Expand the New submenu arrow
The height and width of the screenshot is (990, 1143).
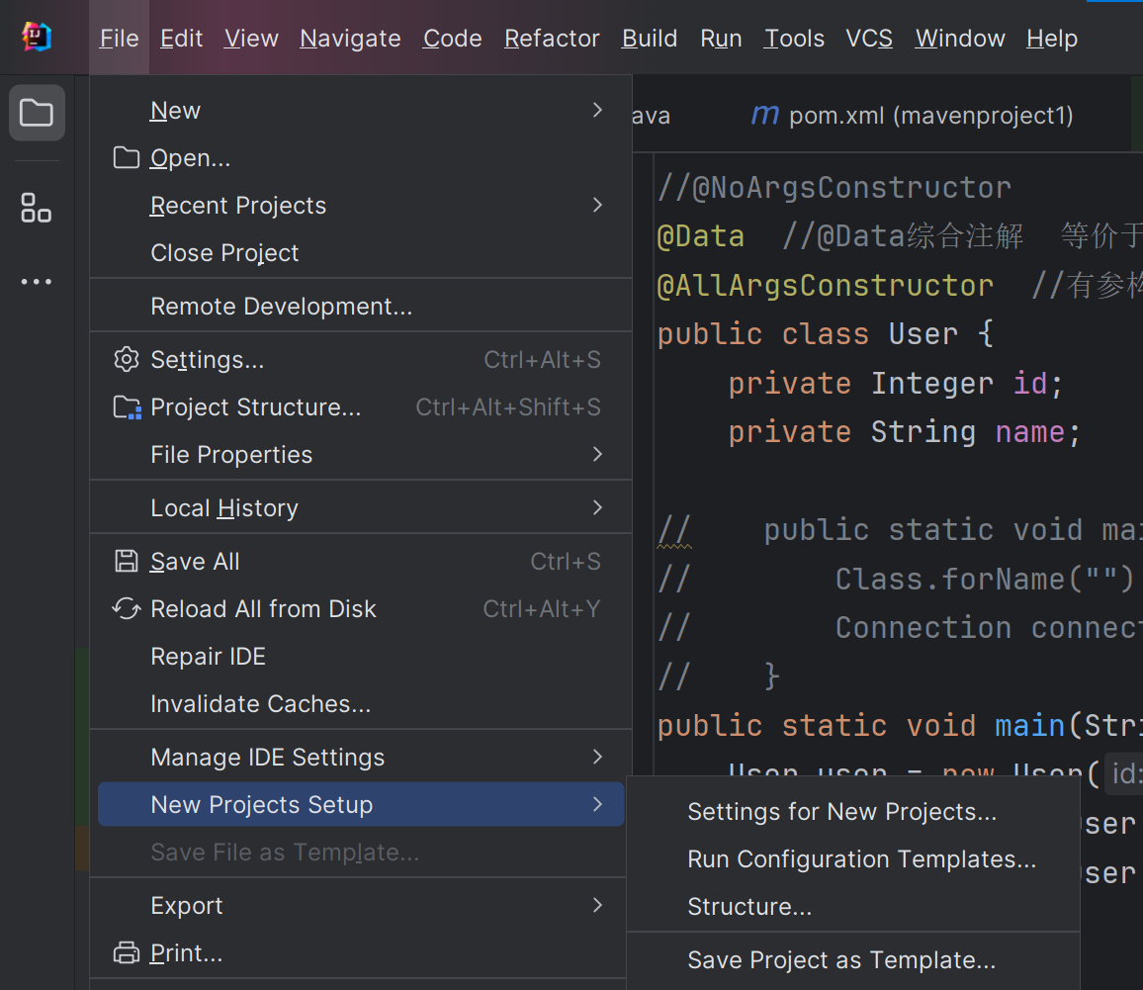[597, 110]
